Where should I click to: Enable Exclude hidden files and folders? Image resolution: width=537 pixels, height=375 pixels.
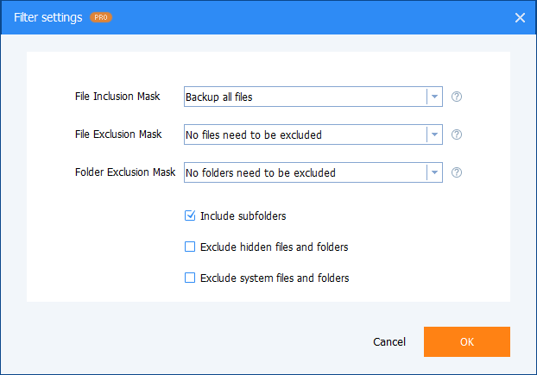click(x=191, y=247)
